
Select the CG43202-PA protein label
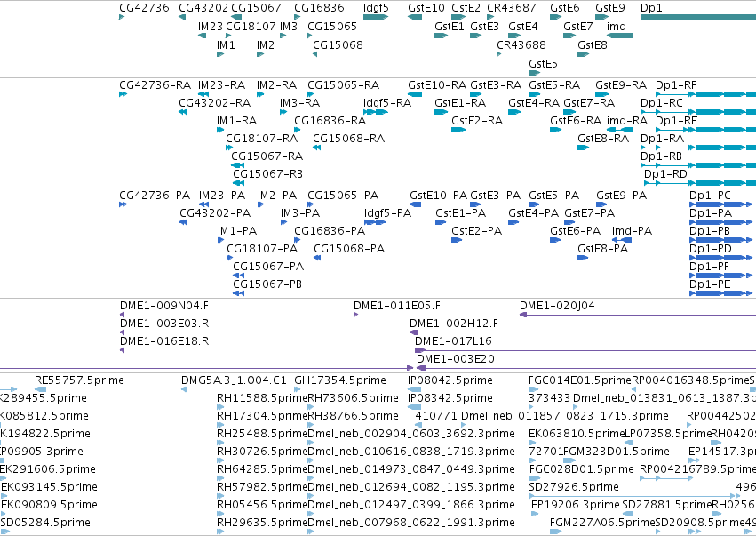[215, 212]
